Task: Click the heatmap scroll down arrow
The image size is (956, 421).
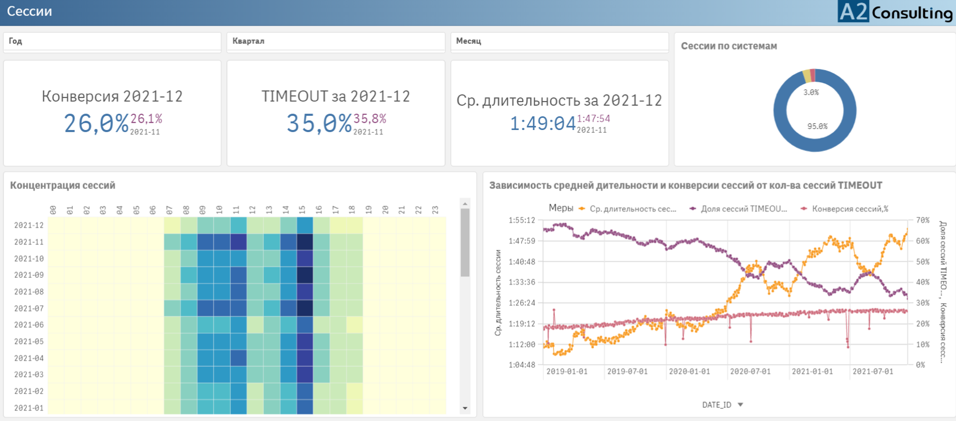Action: click(x=465, y=408)
